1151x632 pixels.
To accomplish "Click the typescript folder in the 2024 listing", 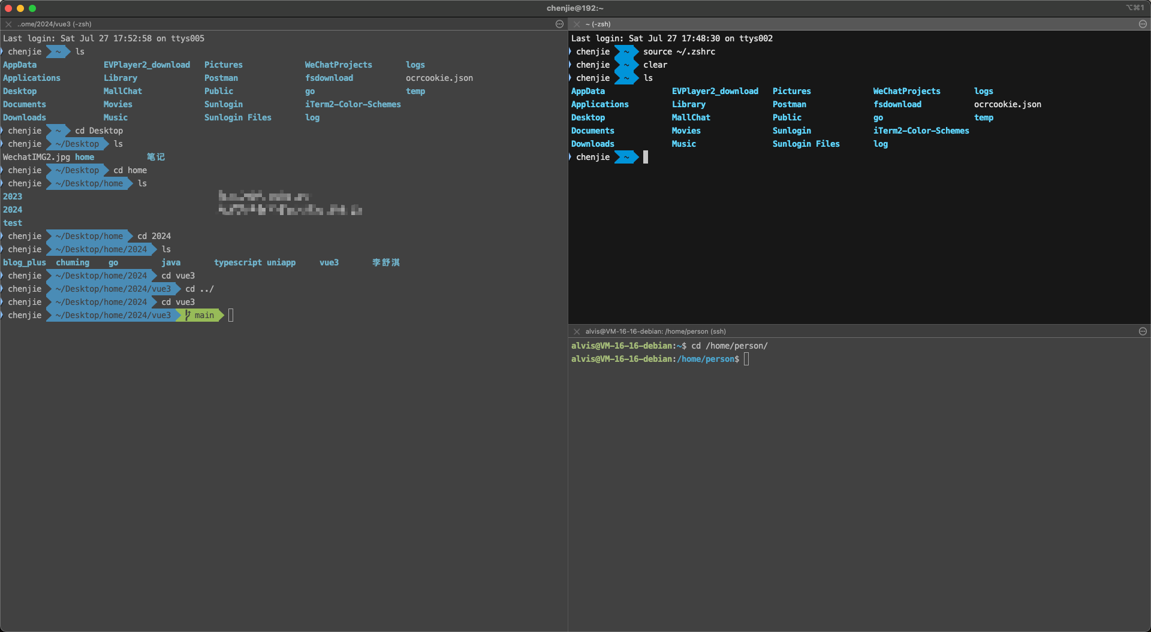I will coord(237,262).
